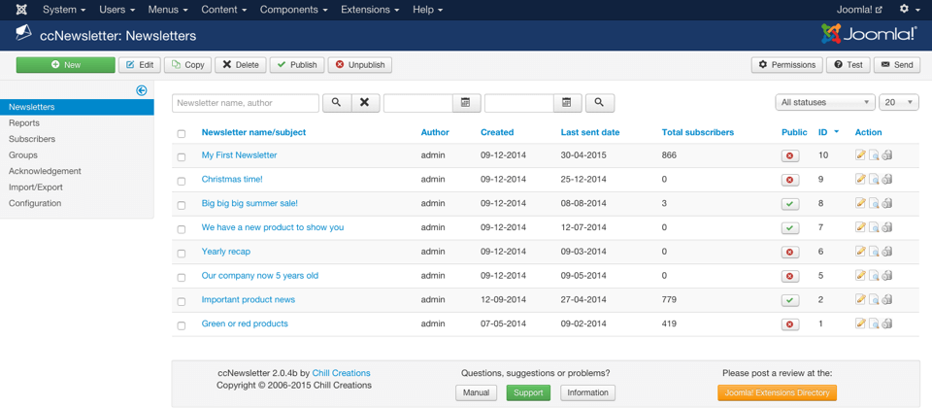Open the pencil edit icon for Yearly recap
Viewport: 932px width, 408px height.
coord(860,251)
